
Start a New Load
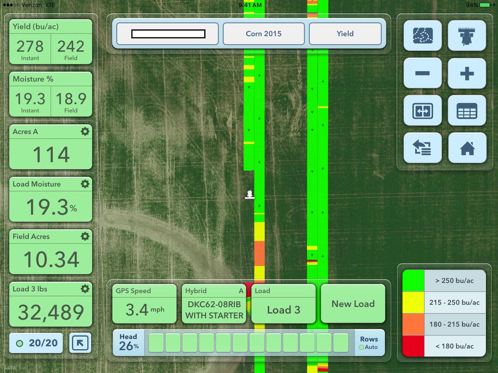pyautogui.click(x=353, y=304)
